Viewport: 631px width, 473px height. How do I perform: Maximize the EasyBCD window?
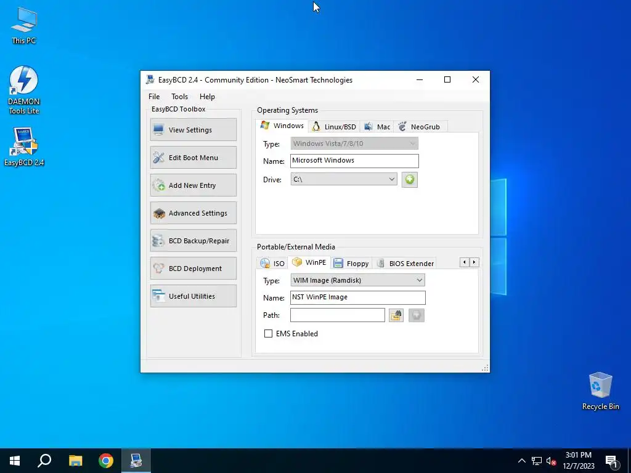coord(447,79)
